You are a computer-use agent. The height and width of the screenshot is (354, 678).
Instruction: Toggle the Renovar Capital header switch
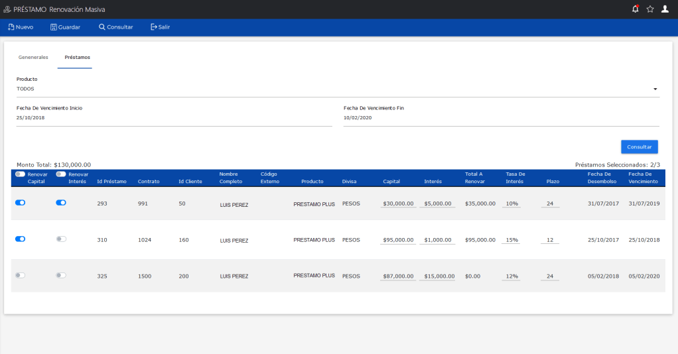click(x=20, y=174)
